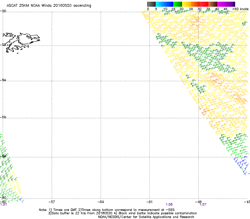Click the -48 longitude axis label
The height and width of the screenshot is (219, 250).
198,202
